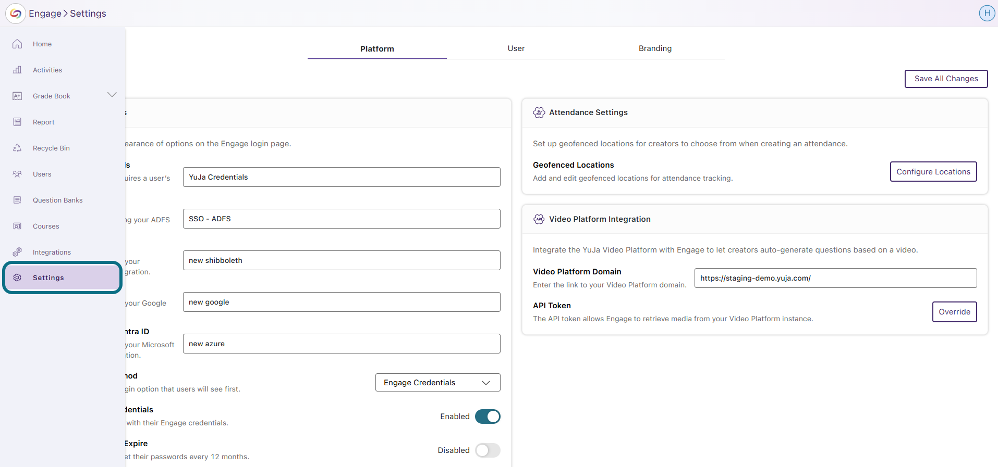The width and height of the screenshot is (998, 467).
Task: Click the Geofenced Locations heading
Action: [x=573, y=165]
